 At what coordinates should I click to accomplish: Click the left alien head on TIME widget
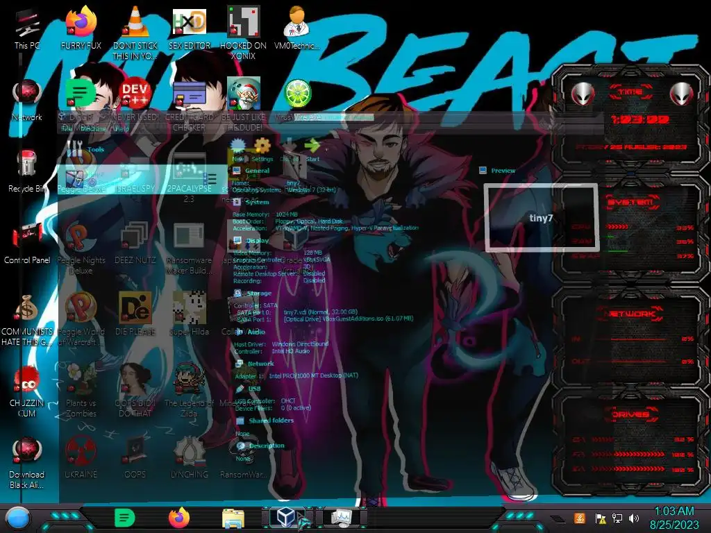click(583, 94)
